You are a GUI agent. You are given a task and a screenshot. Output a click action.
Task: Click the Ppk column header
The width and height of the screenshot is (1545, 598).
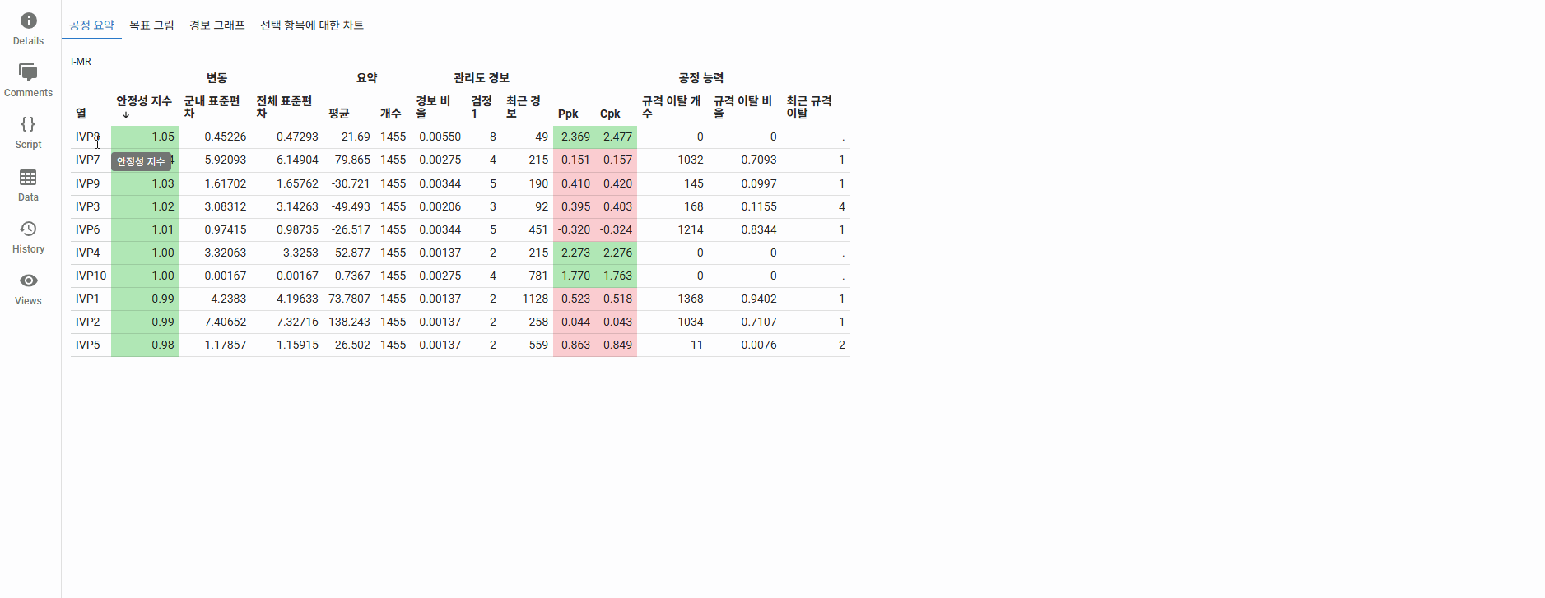click(x=568, y=114)
